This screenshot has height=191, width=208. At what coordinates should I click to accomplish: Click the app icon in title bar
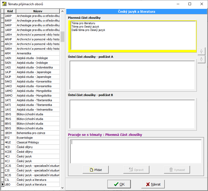pos(4,4)
